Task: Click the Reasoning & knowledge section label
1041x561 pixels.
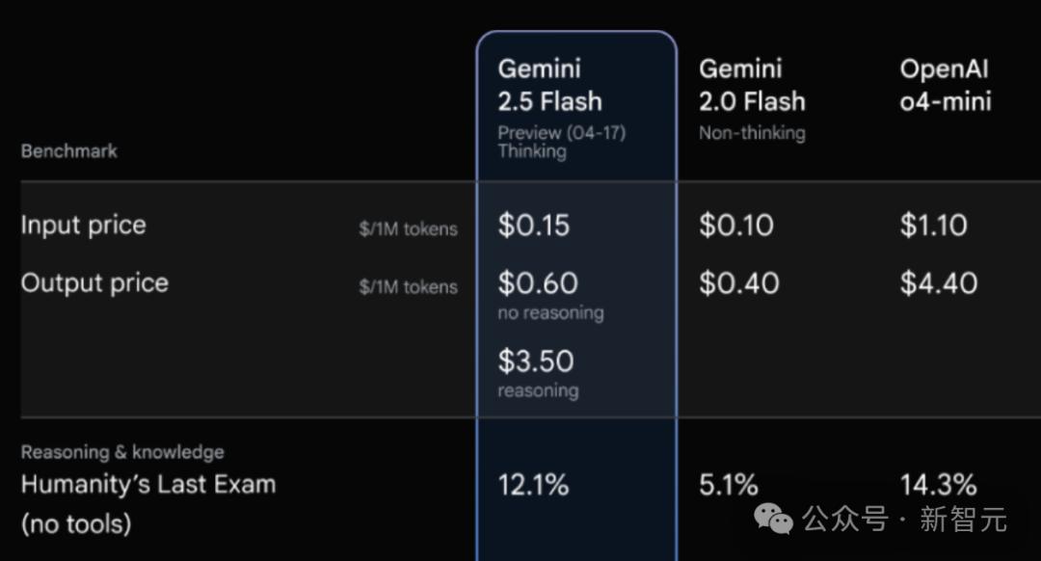Action: [122, 452]
